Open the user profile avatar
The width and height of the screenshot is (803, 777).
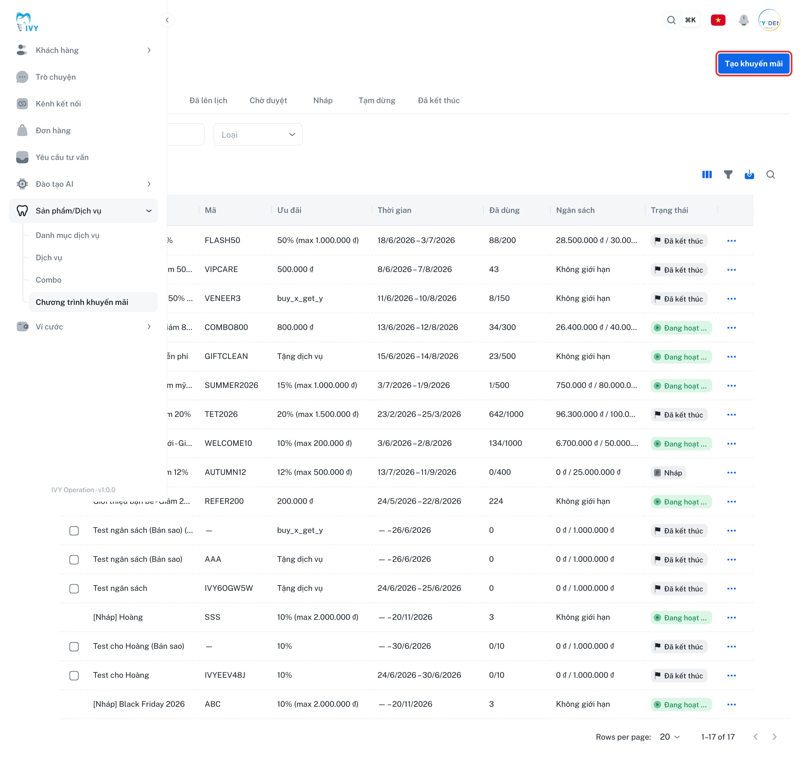pos(770,20)
